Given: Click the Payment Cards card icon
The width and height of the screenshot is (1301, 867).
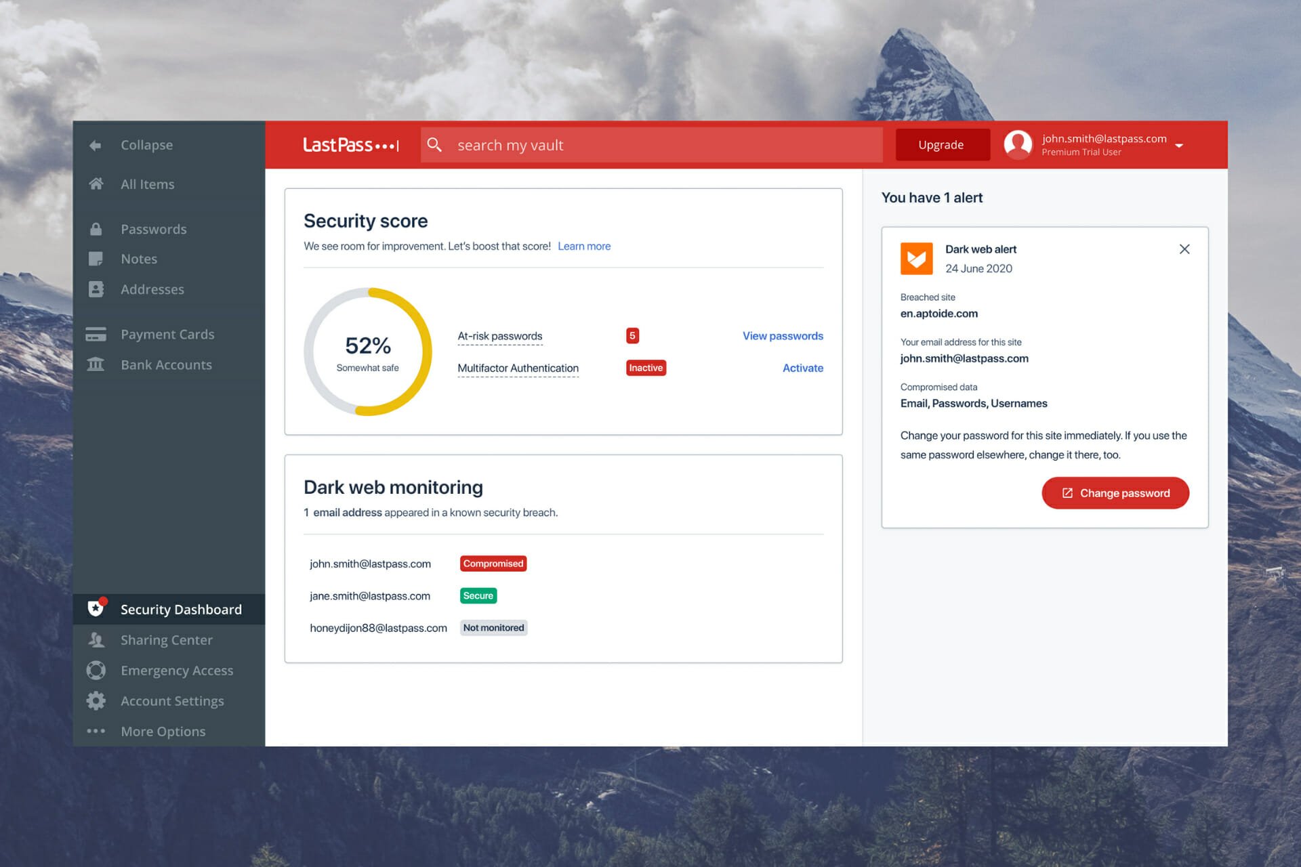Looking at the screenshot, I should (x=96, y=334).
